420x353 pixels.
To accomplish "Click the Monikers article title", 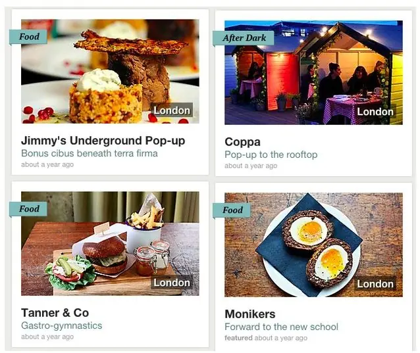I will point(250,314).
